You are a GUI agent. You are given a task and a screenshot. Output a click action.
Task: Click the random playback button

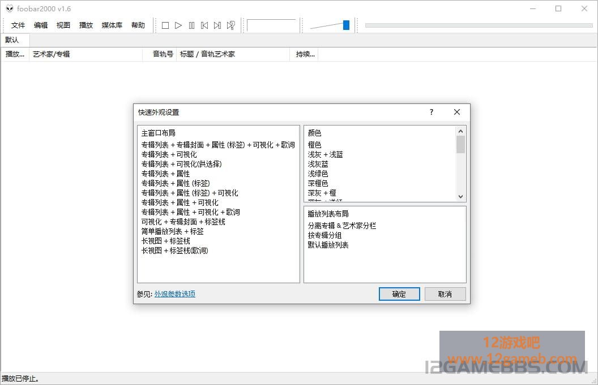(230, 25)
